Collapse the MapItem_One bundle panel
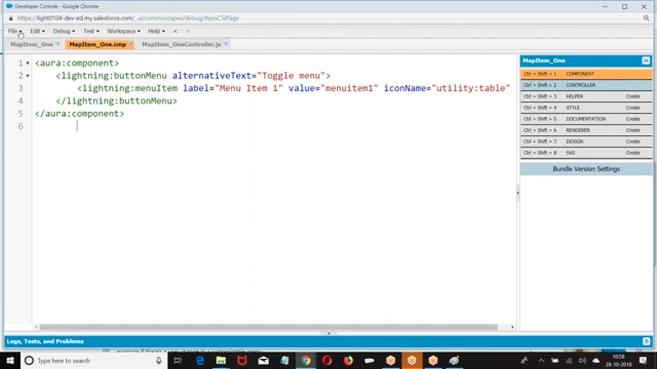The height and width of the screenshot is (369, 657). [x=646, y=60]
